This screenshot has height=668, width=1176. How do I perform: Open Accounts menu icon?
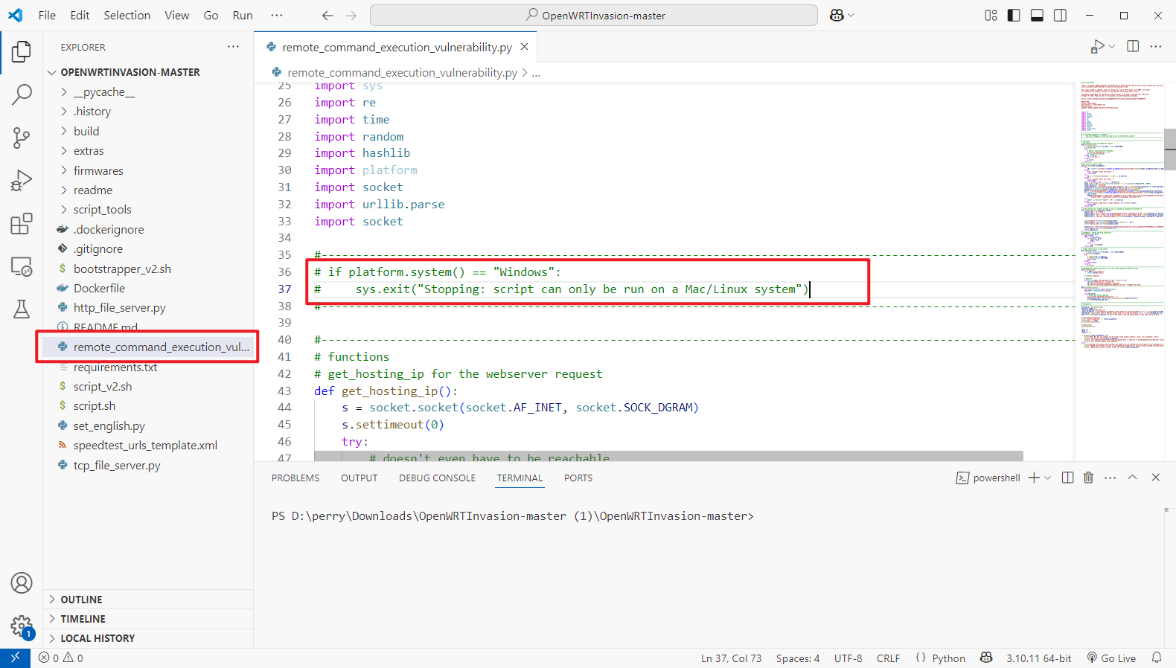point(22,583)
